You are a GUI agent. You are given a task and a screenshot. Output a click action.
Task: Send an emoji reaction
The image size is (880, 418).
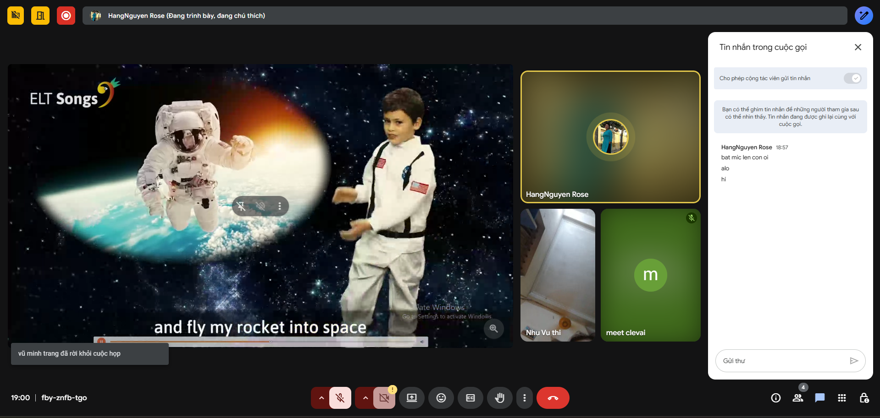(441, 398)
